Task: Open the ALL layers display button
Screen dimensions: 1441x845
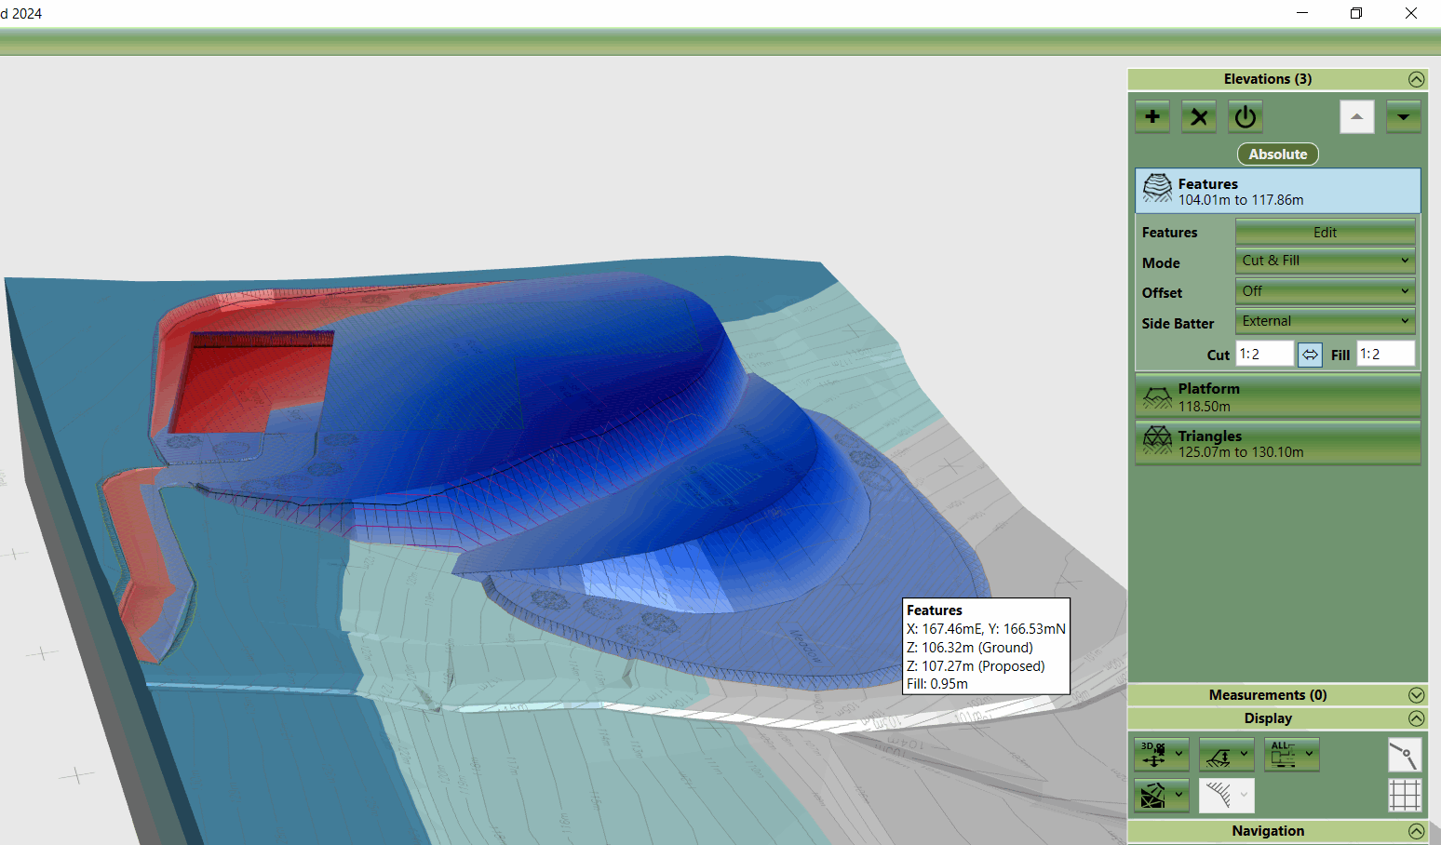Action: (1291, 755)
